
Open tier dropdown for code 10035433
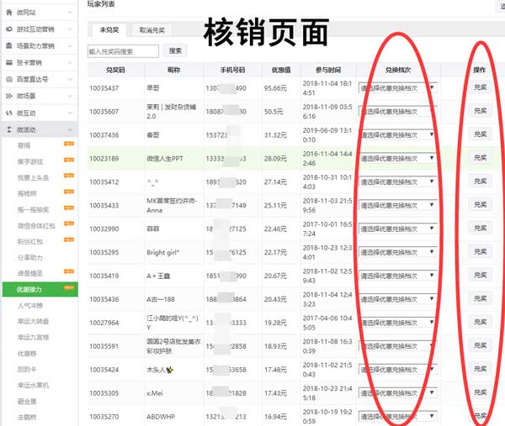pyautogui.click(x=398, y=206)
